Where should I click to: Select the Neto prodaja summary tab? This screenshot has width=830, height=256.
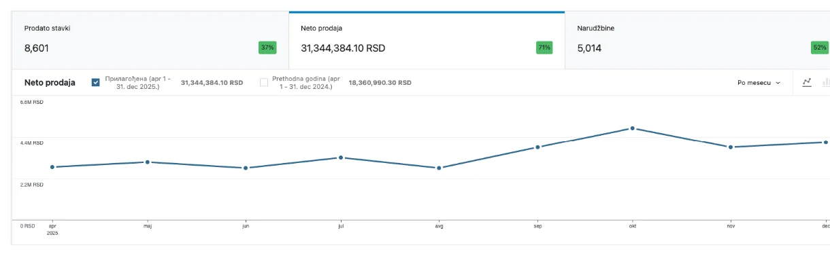click(x=427, y=40)
